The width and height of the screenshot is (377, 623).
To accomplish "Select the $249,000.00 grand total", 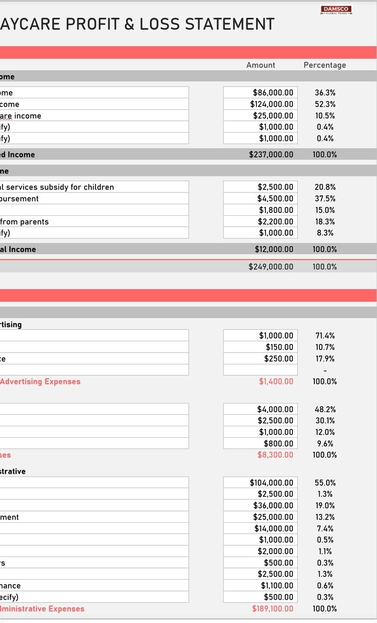I will click(x=271, y=267).
